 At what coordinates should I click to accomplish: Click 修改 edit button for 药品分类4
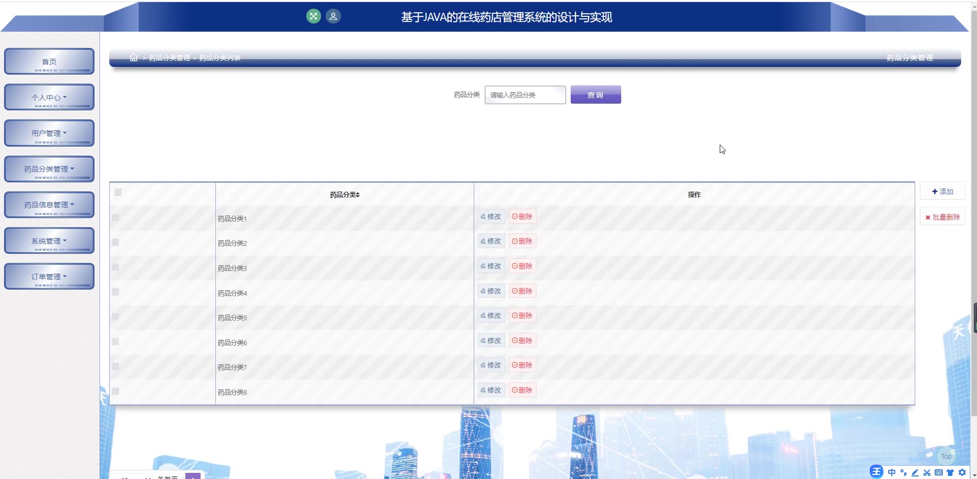(491, 291)
